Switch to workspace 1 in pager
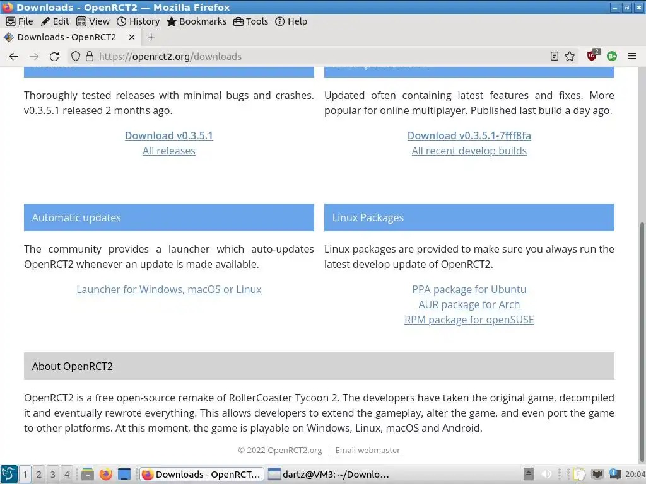The width and height of the screenshot is (646, 484). tap(25, 475)
